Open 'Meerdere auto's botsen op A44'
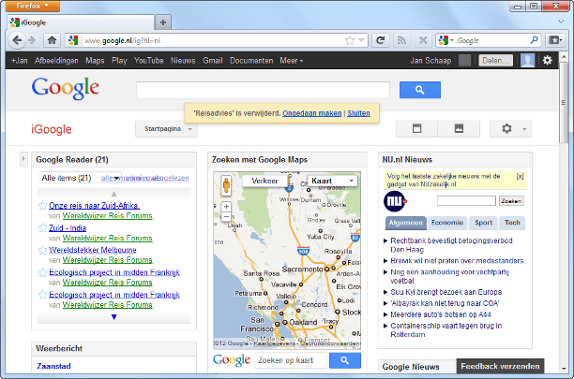This screenshot has height=379, width=574. [x=441, y=314]
